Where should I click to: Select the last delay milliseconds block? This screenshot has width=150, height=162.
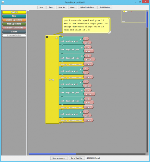(x=71, y=121)
